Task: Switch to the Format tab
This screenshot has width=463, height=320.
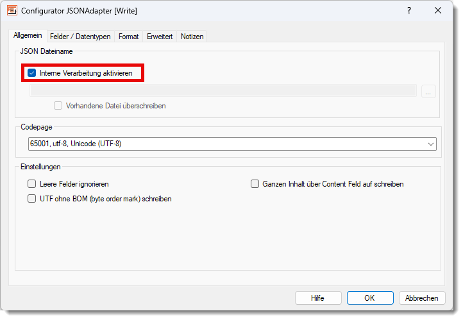Action: 128,37
